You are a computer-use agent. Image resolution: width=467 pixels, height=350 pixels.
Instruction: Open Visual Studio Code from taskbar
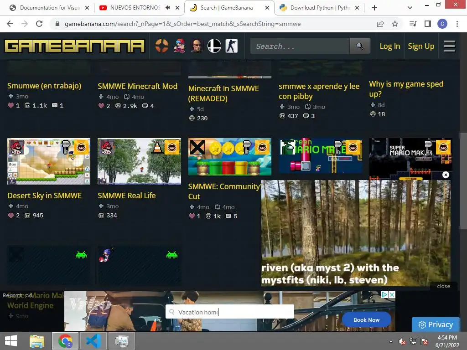pyautogui.click(x=93, y=341)
